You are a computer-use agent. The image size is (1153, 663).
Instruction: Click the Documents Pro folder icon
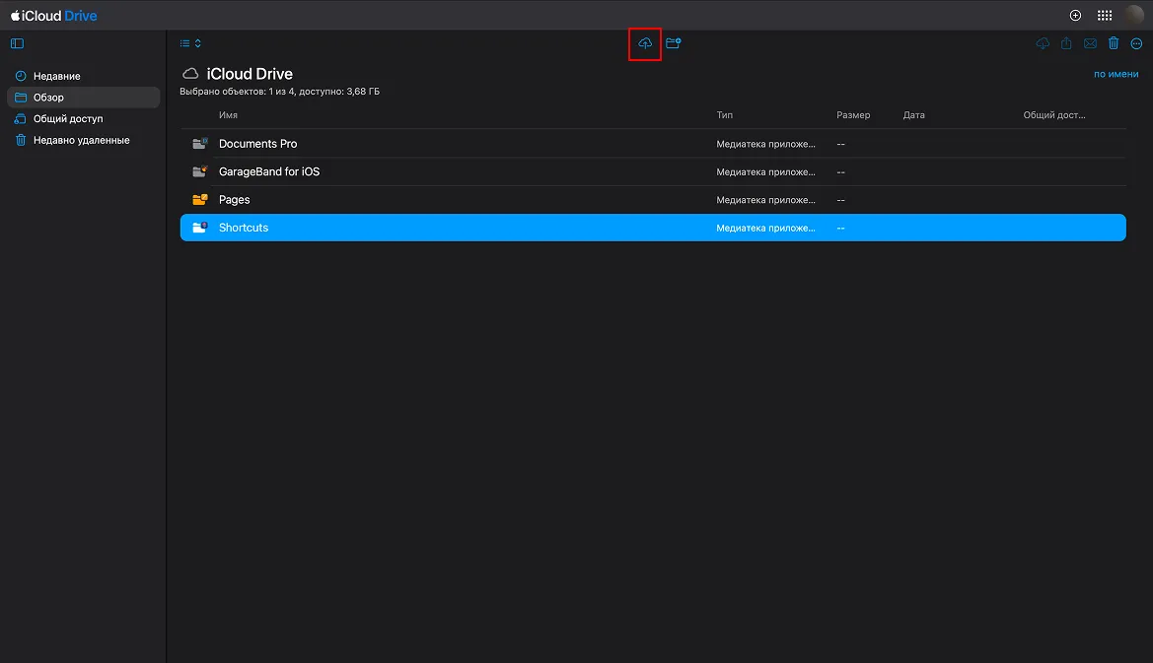199,144
